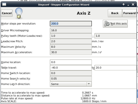Click the 'Home Search velocity:' label
The image size is (138, 104).
(x=16, y=78)
